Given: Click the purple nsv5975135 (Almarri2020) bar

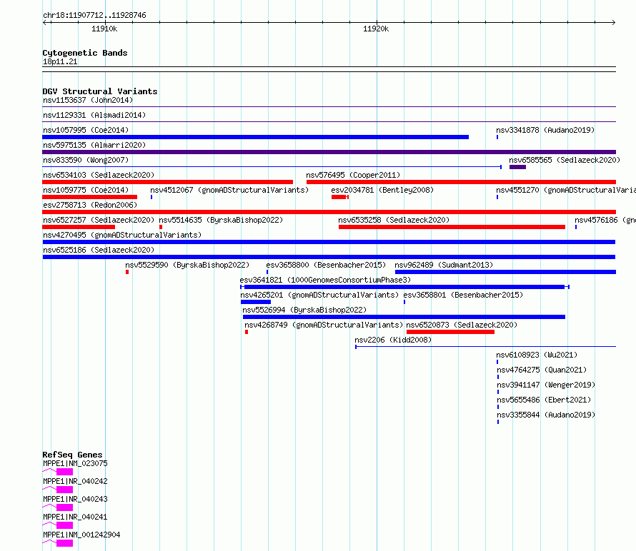Looking at the screenshot, I should [329, 152].
